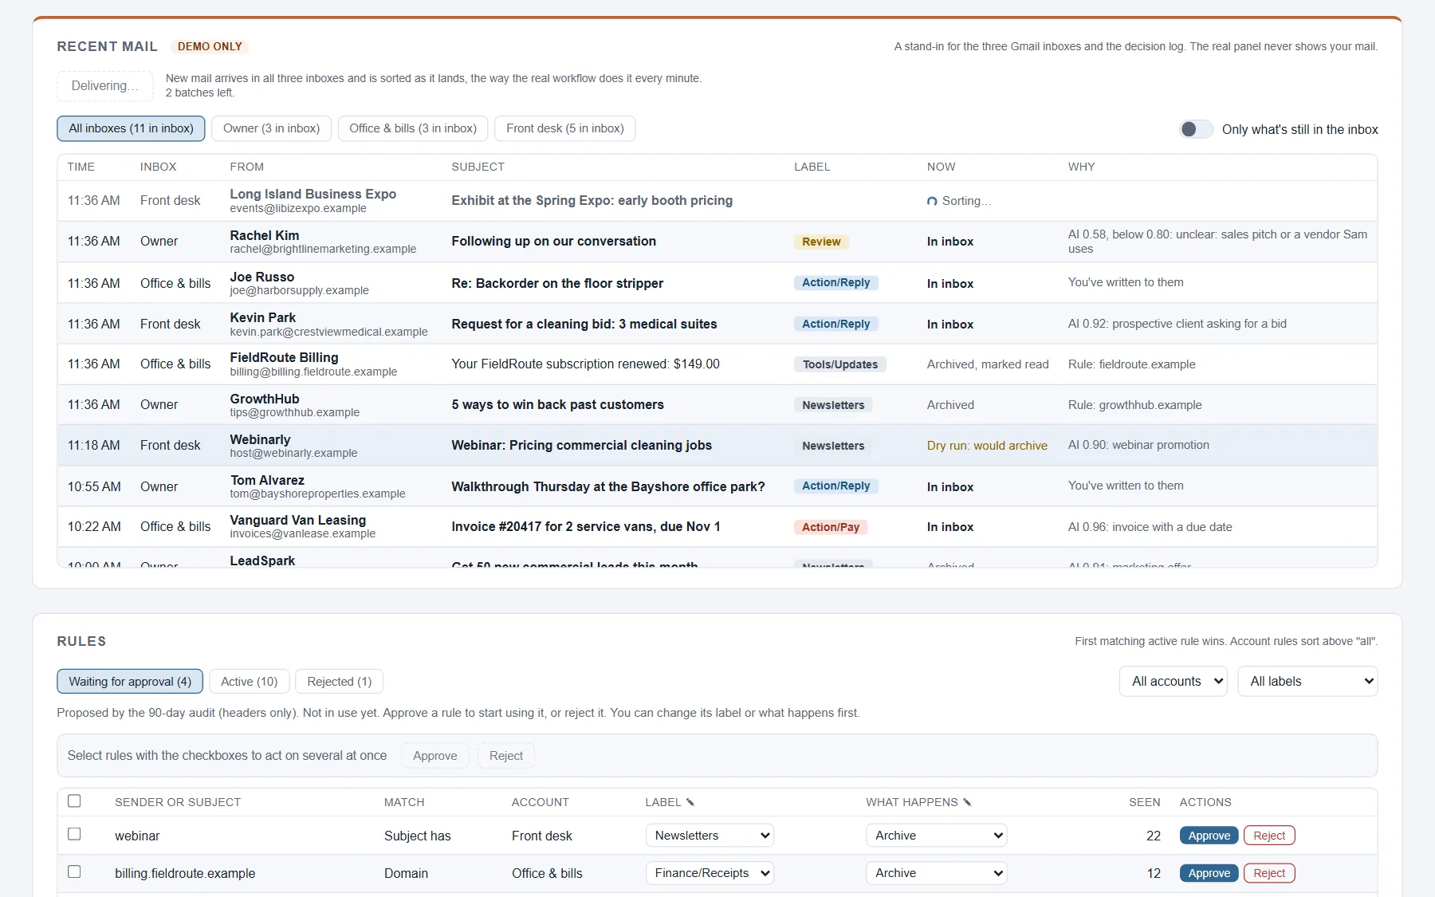Click Newsletters label on GrowthHub row
This screenshot has height=897, width=1435.
pos(833,405)
